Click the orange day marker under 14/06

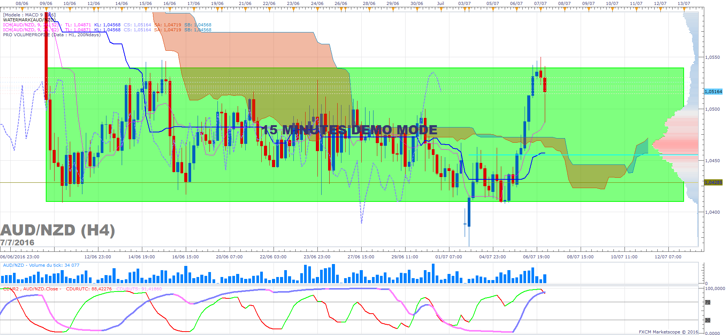(121, 9)
